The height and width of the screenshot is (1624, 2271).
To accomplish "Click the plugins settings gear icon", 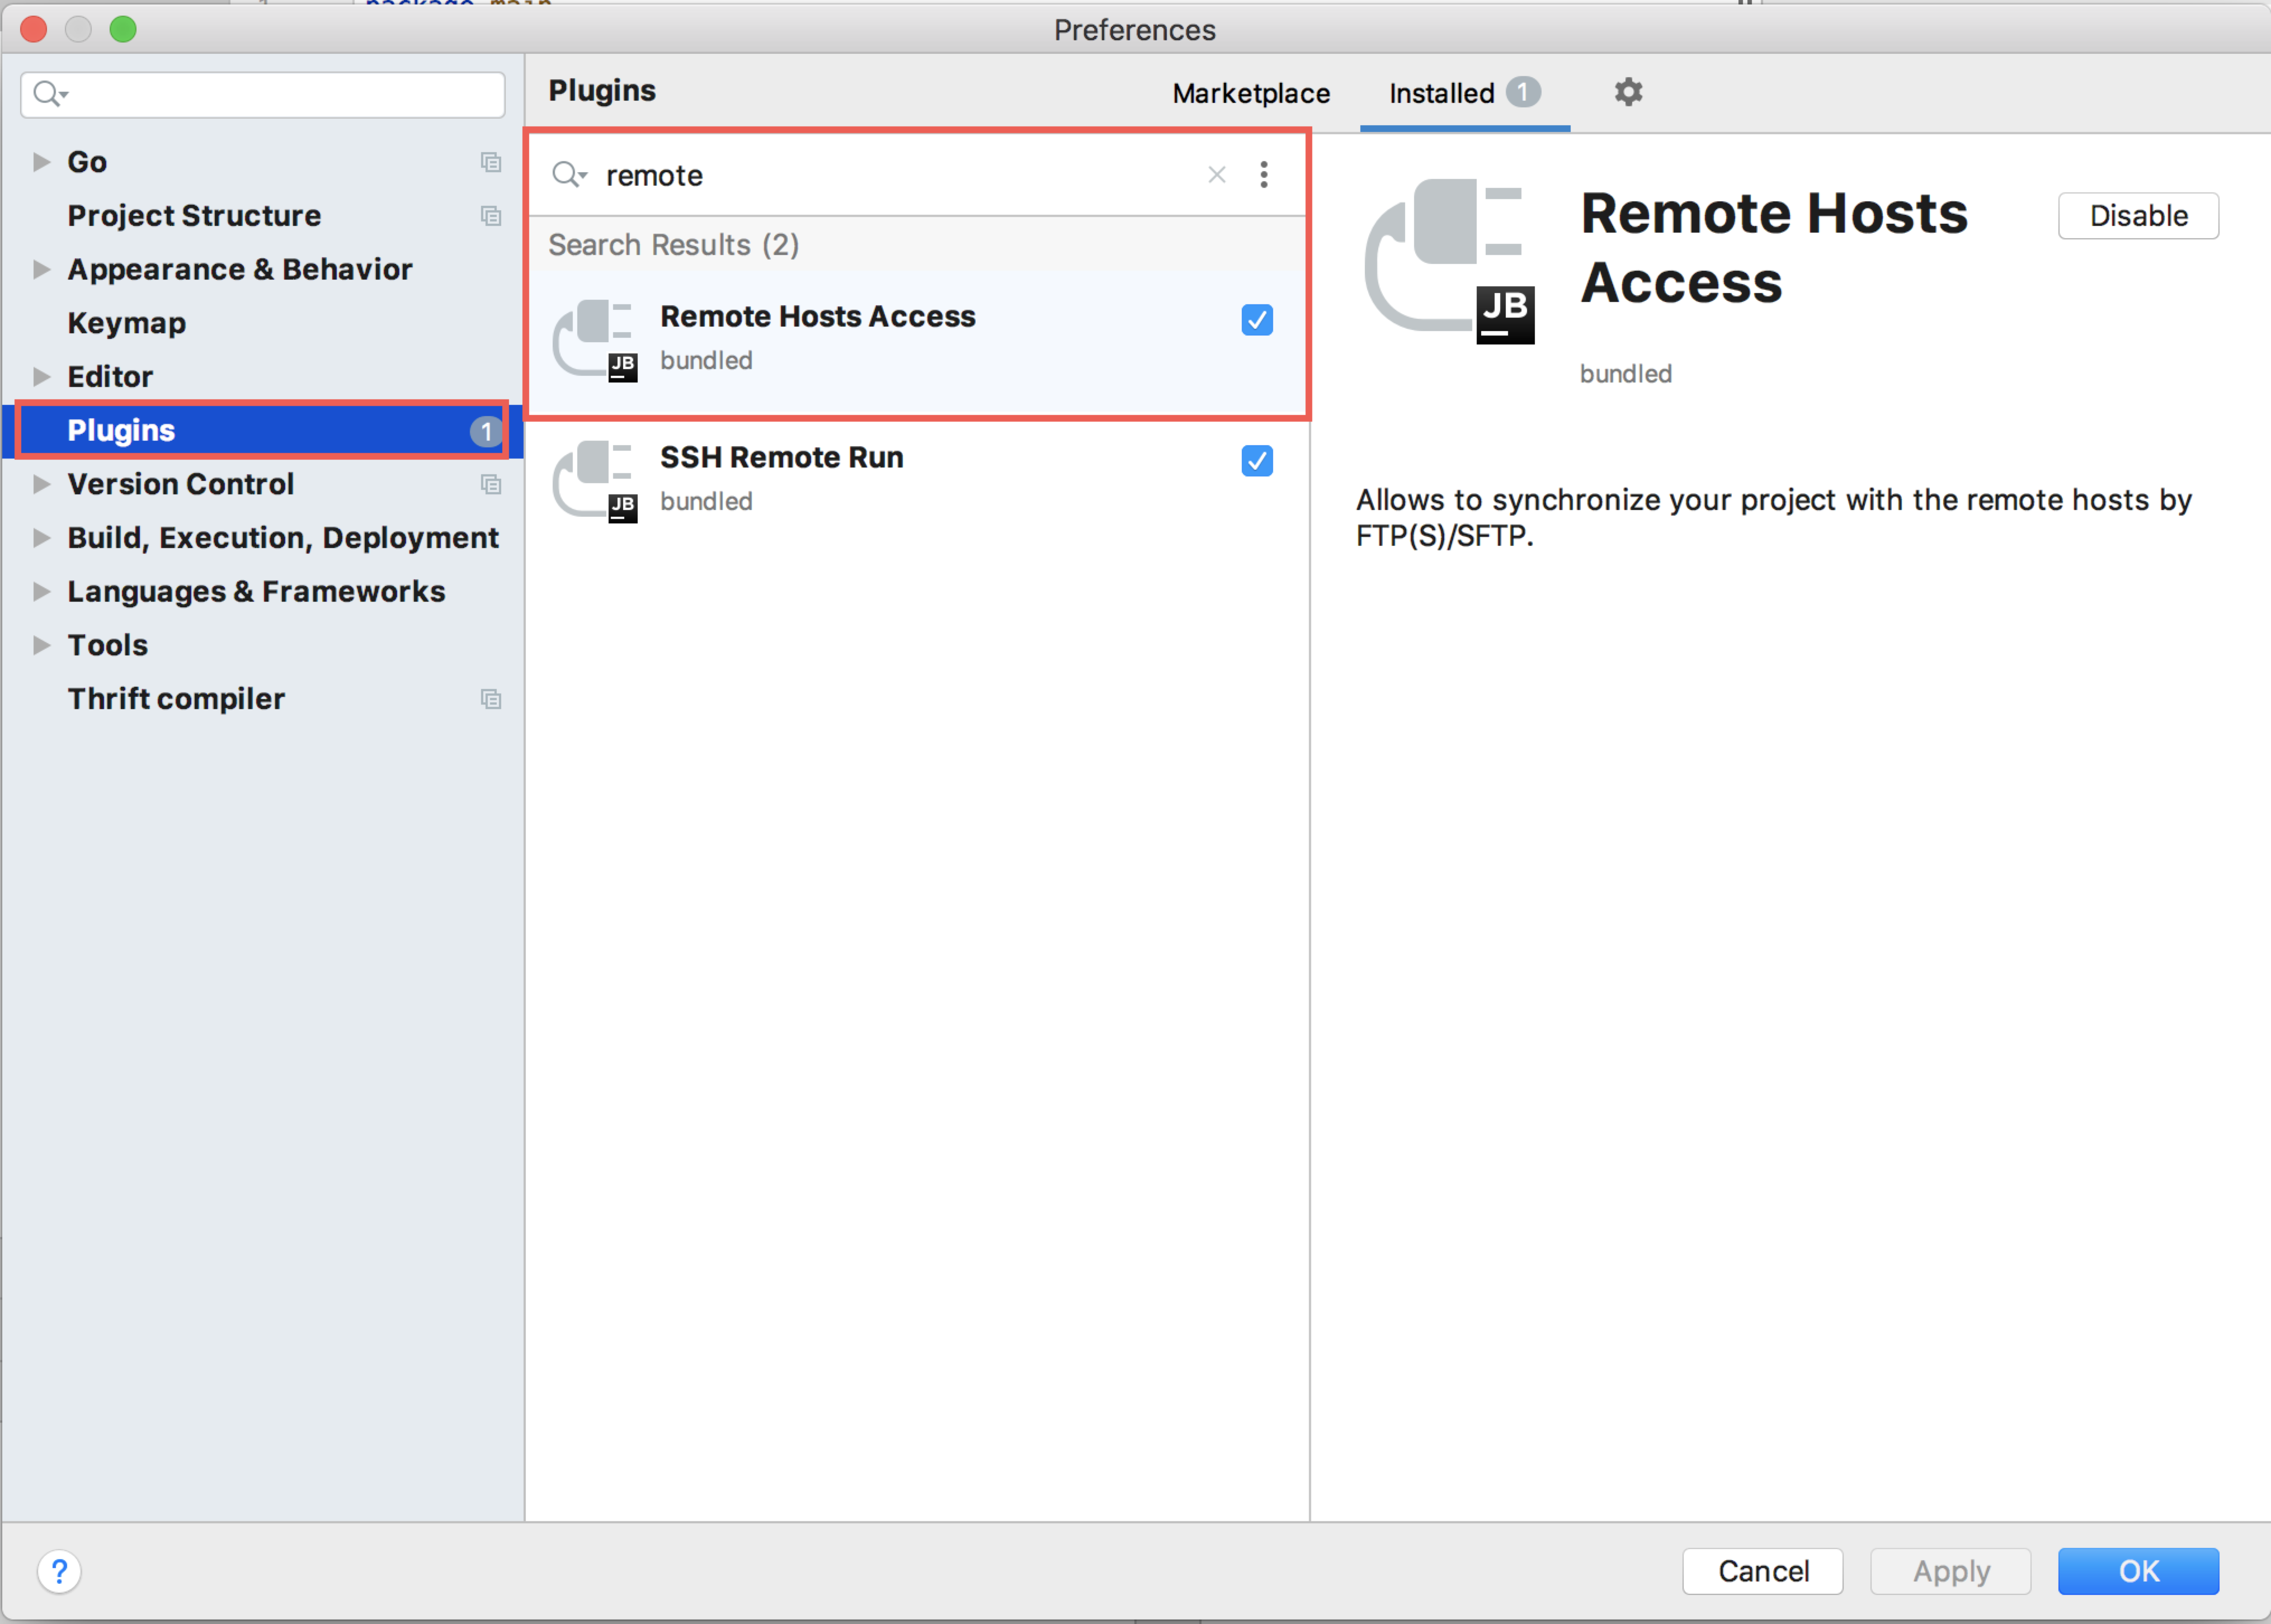I will click(1628, 92).
